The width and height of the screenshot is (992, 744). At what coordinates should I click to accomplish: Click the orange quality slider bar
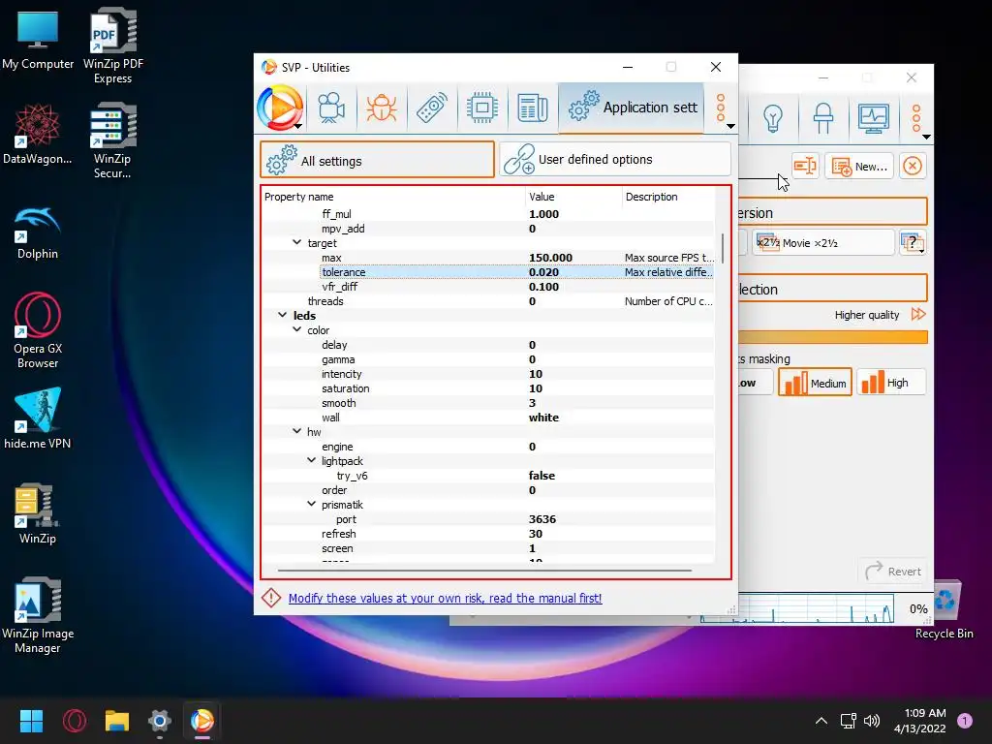coord(832,337)
